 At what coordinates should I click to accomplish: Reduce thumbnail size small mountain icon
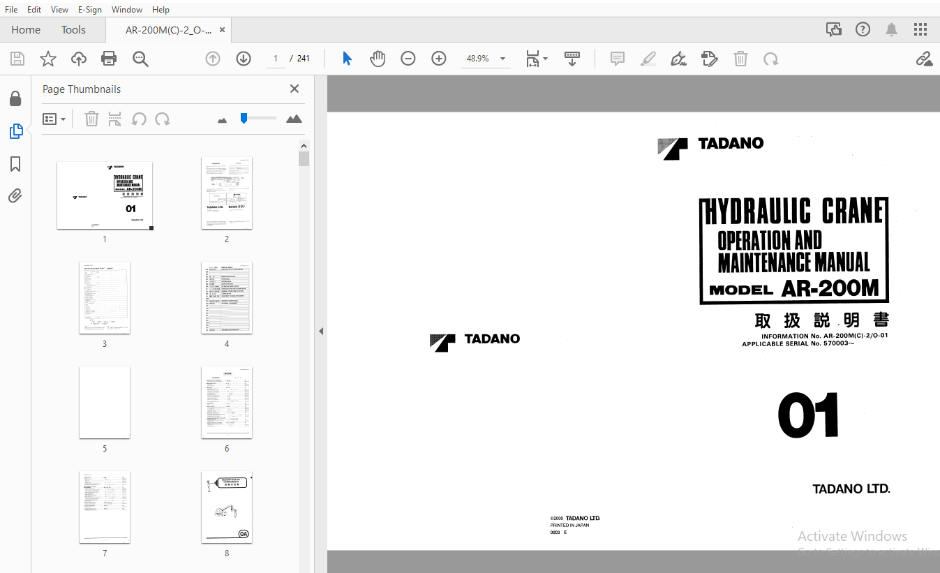click(x=223, y=120)
